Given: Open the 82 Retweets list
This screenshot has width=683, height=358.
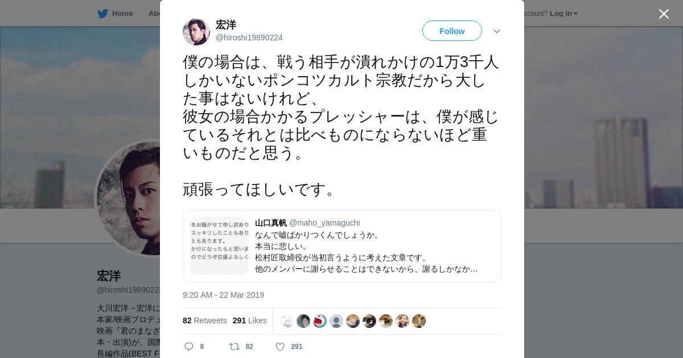Looking at the screenshot, I should (x=205, y=320).
